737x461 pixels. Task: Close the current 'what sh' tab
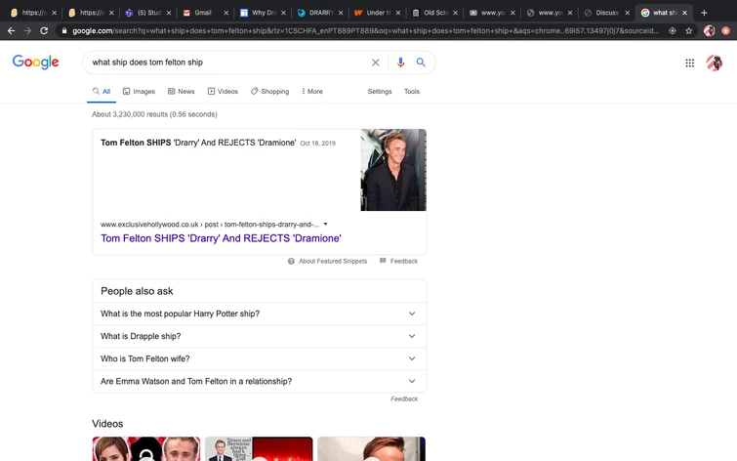coord(685,13)
